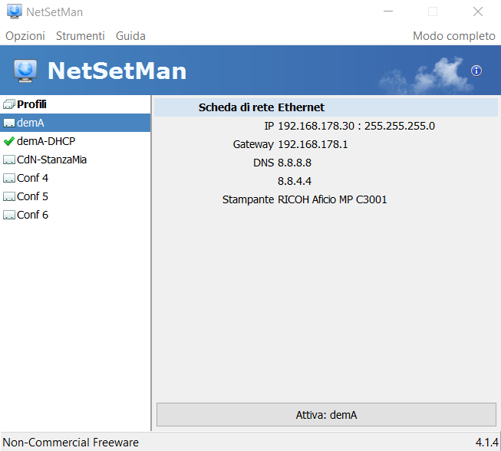
Task: Select the CdN-StanzaMia profile
Action: [x=52, y=160]
